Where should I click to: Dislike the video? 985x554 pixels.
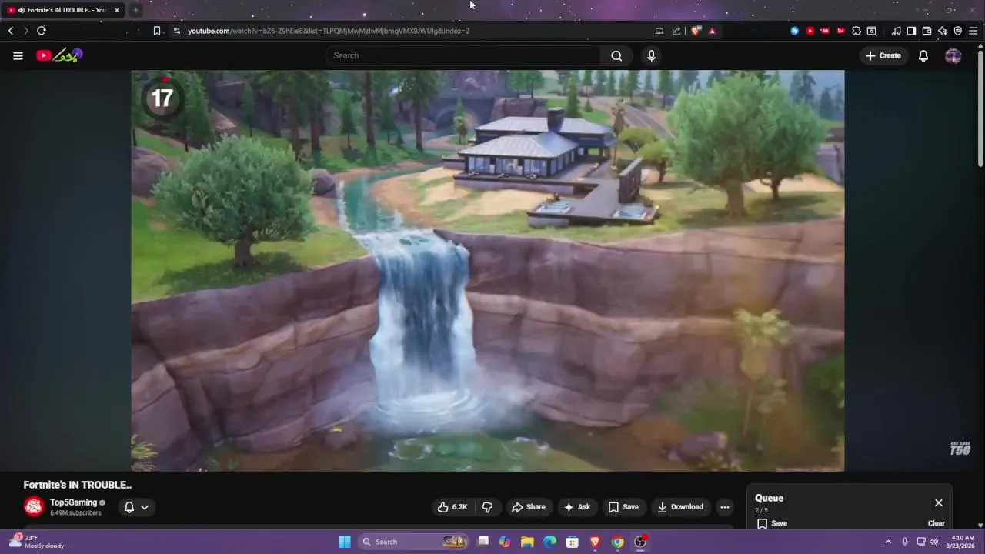point(487,507)
